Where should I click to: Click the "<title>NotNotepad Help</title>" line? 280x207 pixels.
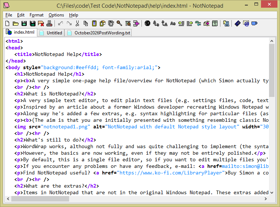(58, 54)
